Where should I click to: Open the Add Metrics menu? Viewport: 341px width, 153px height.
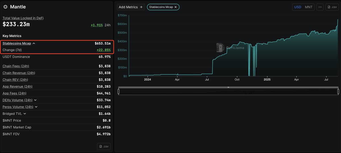click(131, 7)
